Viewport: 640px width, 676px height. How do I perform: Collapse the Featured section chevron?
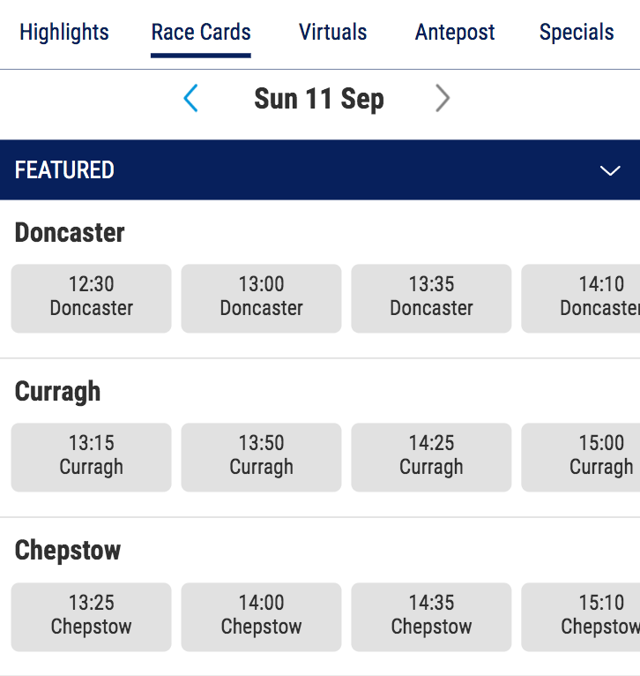pyautogui.click(x=610, y=170)
